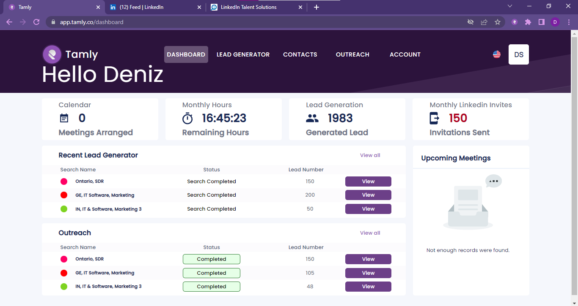
Task: Click Not enough records were found message
Action: 468,250
